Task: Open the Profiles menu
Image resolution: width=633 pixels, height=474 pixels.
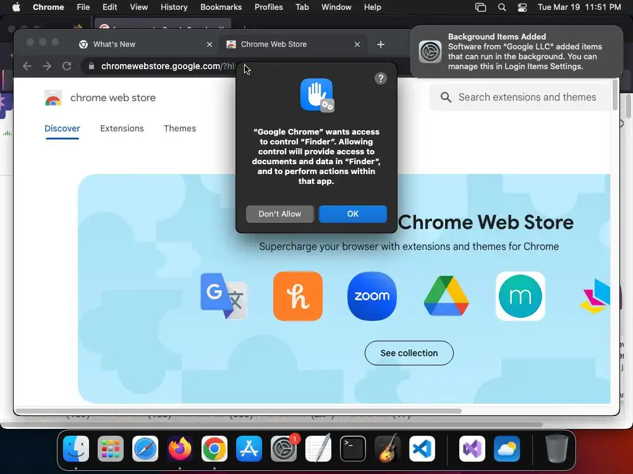Action: [x=268, y=7]
